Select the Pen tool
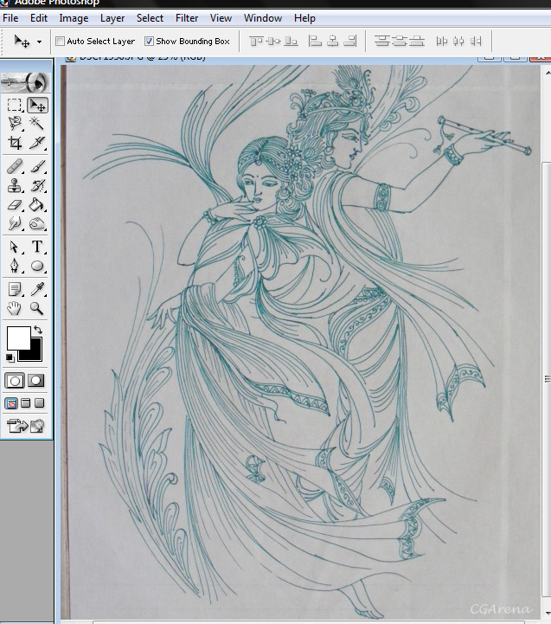Image resolution: width=551 pixels, height=624 pixels. pyautogui.click(x=15, y=266)
